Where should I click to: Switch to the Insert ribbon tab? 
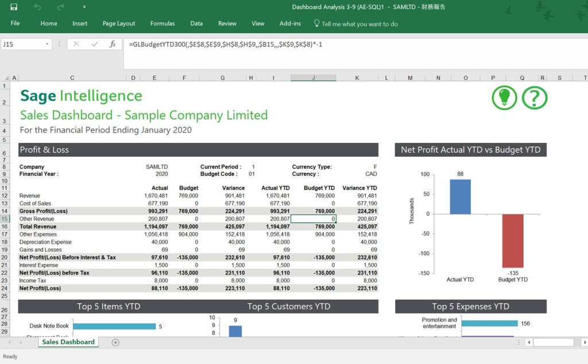click(80, 23)
